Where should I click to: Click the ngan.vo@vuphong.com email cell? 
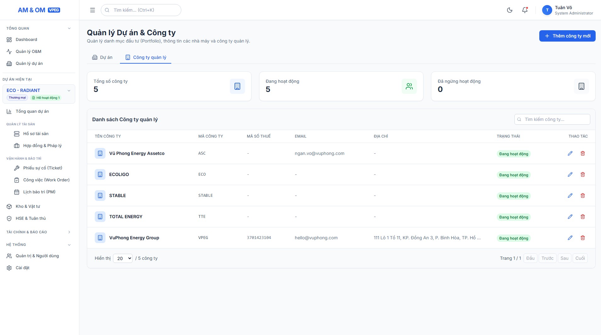click(x=320, y=153)
